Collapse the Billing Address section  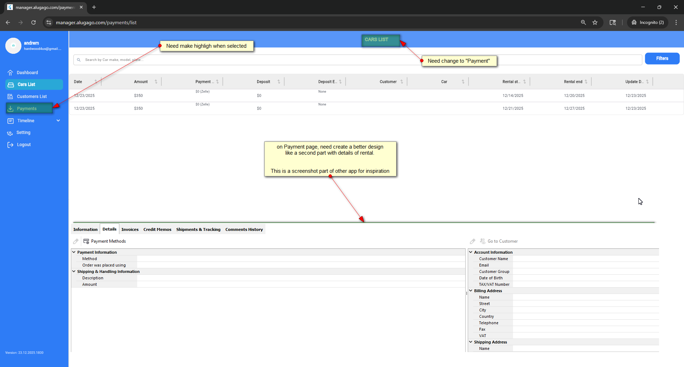(x=471, y=291)
